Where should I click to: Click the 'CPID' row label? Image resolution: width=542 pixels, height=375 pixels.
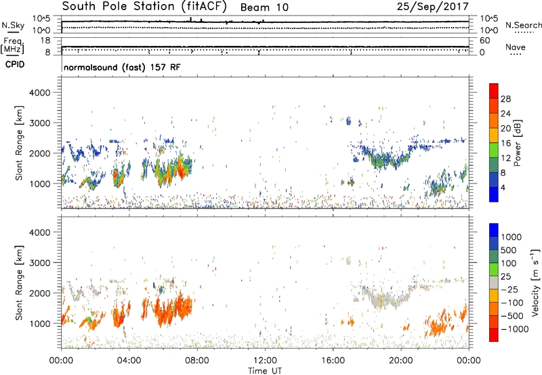(x=15, y=64)
